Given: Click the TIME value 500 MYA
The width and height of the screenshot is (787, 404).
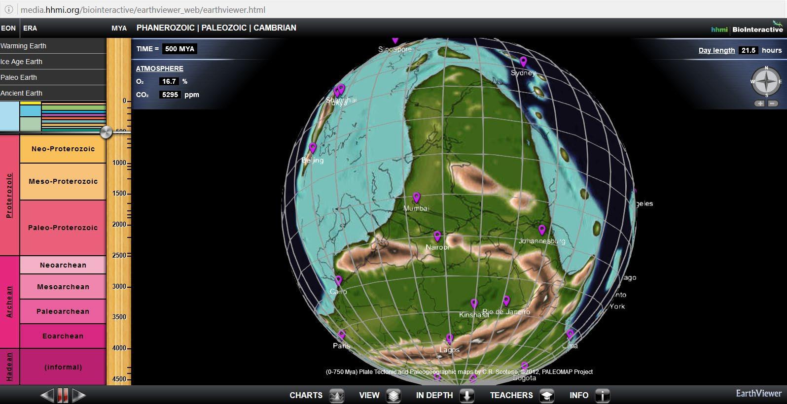Looking at the screenshot, I should (179, 49).
